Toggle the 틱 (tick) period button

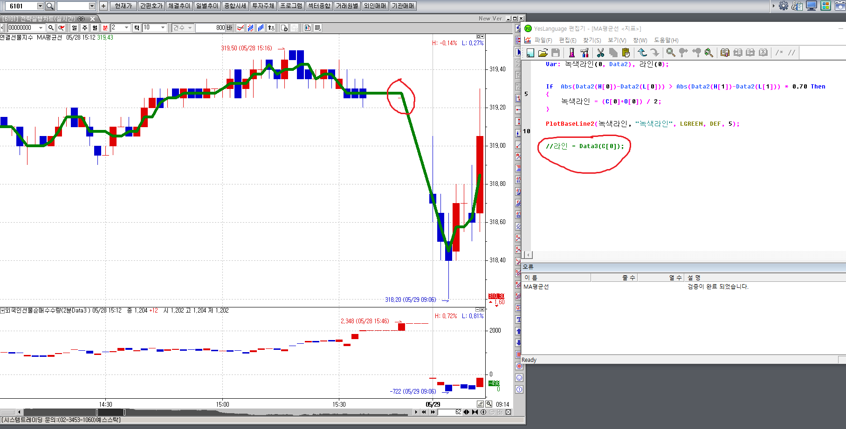coord(137,28)
